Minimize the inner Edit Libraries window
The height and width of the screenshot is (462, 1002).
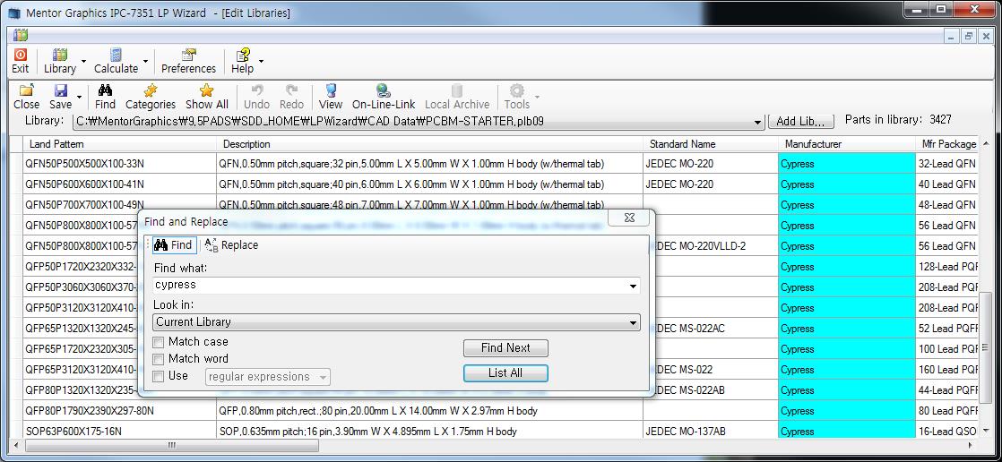(x=952, y=37)
